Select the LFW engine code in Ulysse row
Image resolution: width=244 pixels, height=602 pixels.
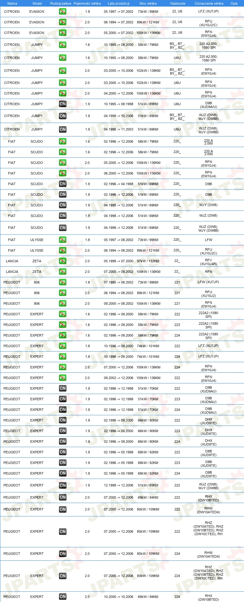[208, 240]
